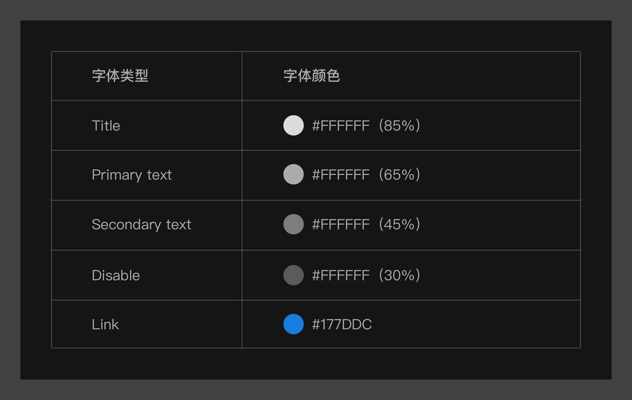Select the (45%) opacity value
Screen dimensions: 632x400
pyautogui.click(x=400, y=225)
